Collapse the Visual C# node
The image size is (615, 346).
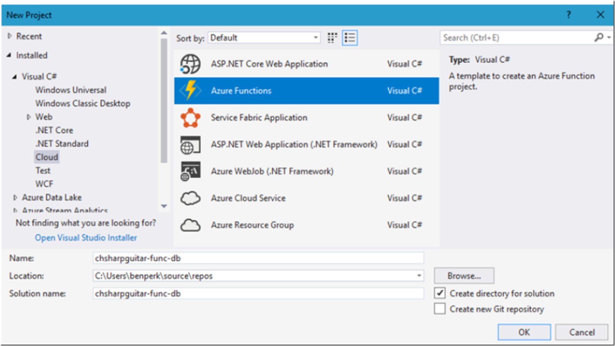coord(15,76)
